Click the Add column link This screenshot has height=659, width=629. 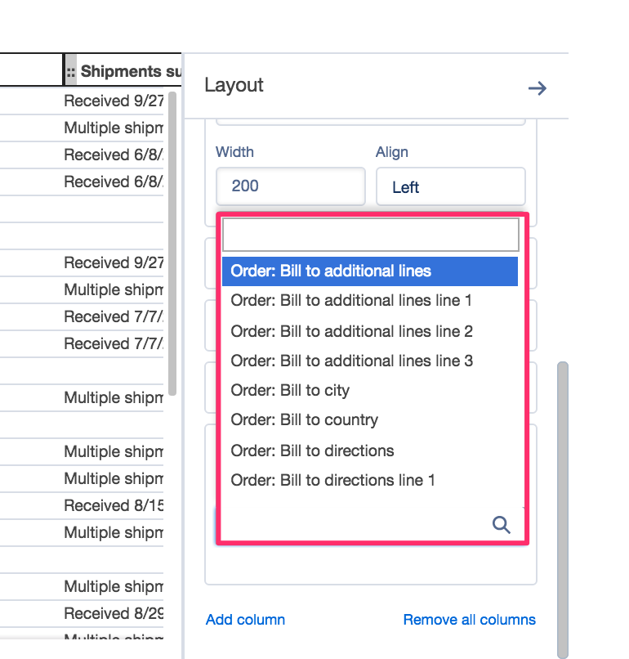pos(245,620)
